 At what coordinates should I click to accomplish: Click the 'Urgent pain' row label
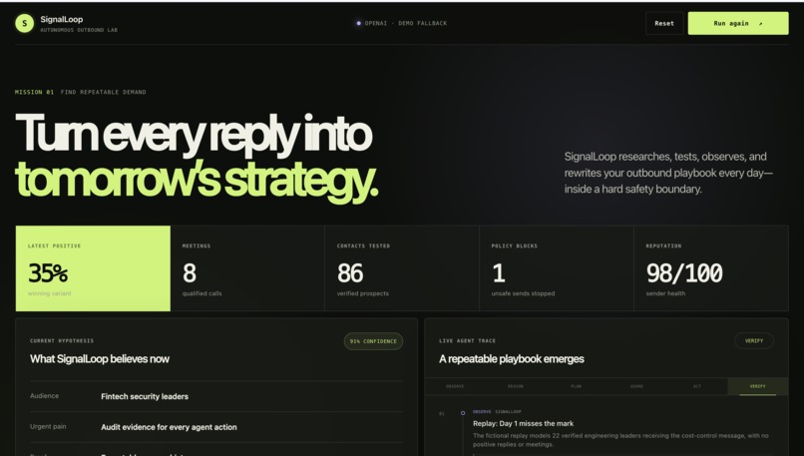[48, 426]
